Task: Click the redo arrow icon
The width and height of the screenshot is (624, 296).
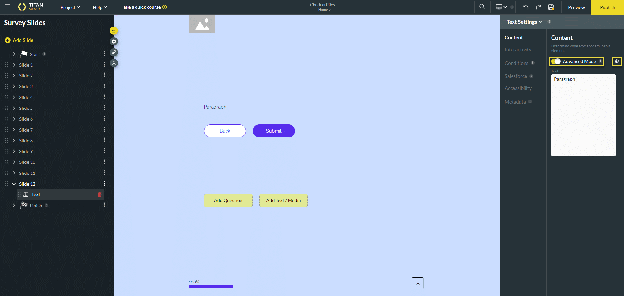Action: click(x=538, y=7)
